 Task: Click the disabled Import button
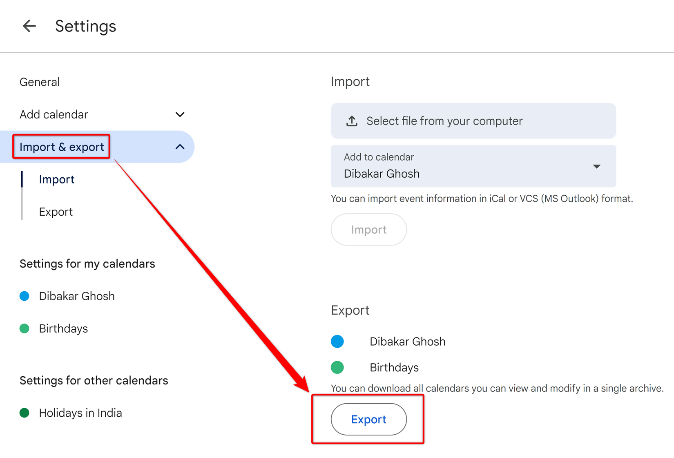[x=368, y=229]
